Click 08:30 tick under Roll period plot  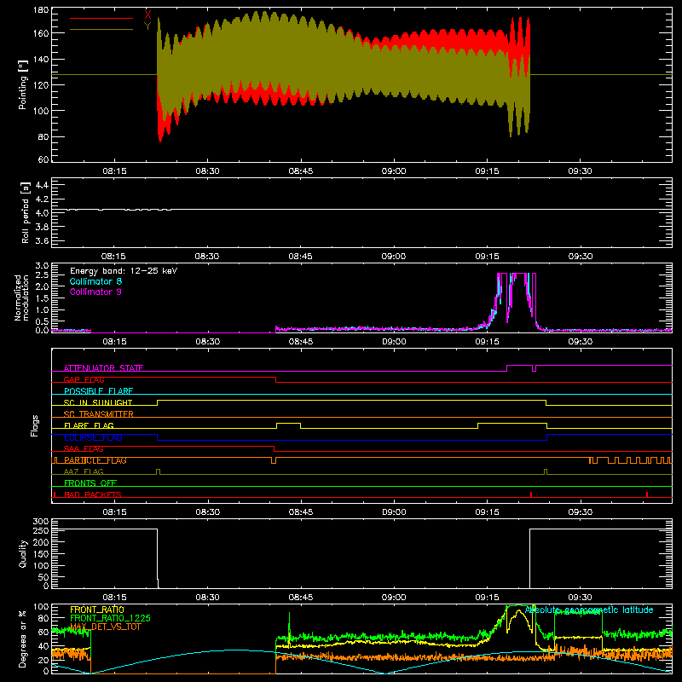click(x=207, y=257)
